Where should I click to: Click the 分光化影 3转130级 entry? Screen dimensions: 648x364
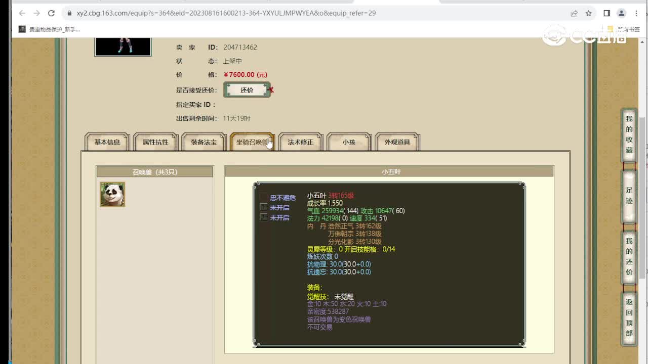point(354,242)
